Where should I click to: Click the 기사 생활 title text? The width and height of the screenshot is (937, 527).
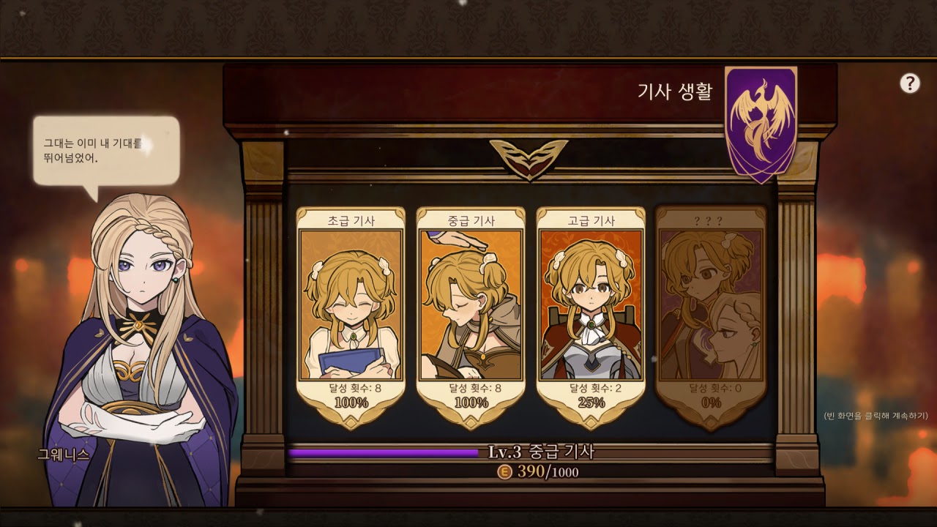coord(675,91)
